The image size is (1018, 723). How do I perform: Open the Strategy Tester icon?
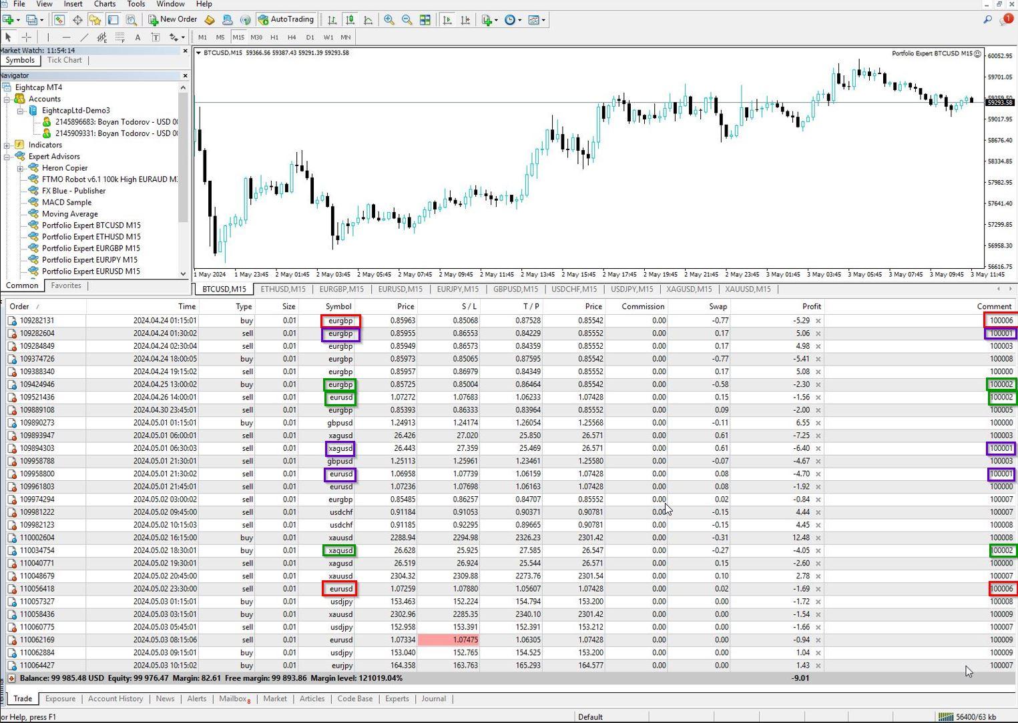(x=132, y=20)
